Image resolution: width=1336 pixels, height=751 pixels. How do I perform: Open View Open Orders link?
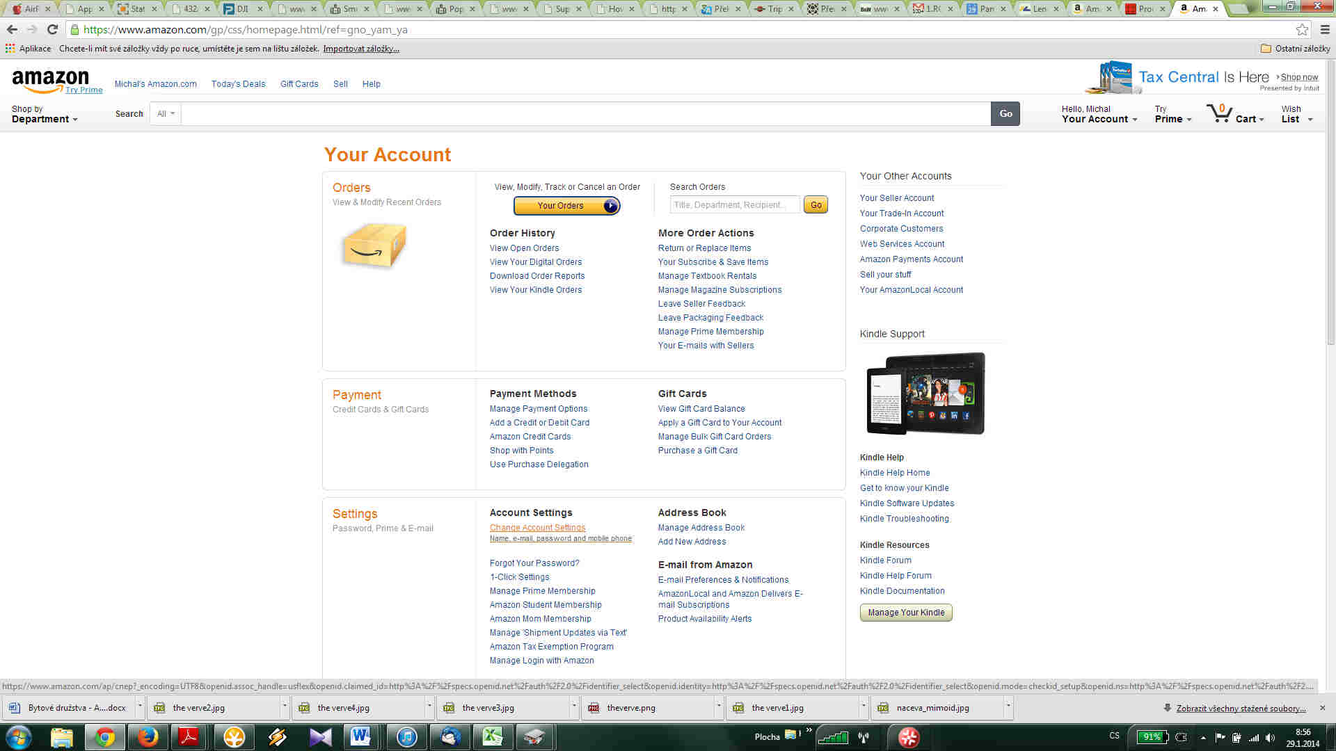[x=524, y=248]
